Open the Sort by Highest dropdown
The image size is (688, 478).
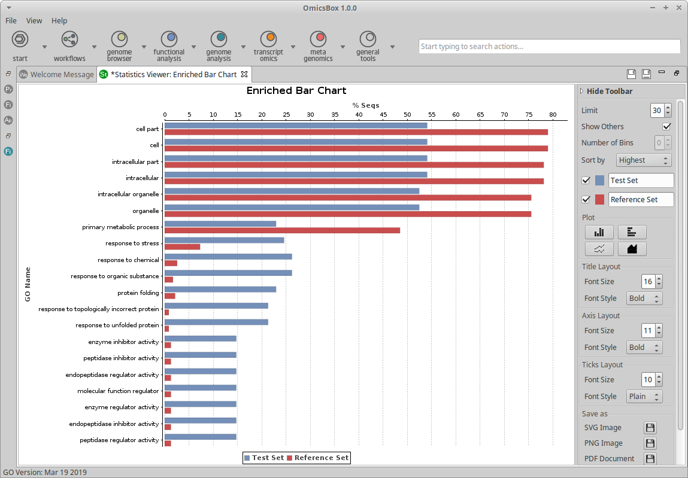[643, 160]
